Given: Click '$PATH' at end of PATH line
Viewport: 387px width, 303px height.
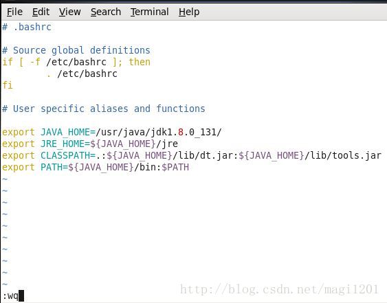Looking at the screenshot, I should point(175,167).
